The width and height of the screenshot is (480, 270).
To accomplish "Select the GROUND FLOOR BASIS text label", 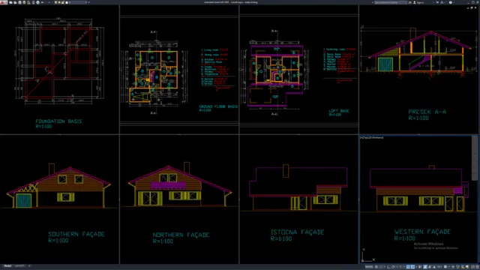I will 218,106.
